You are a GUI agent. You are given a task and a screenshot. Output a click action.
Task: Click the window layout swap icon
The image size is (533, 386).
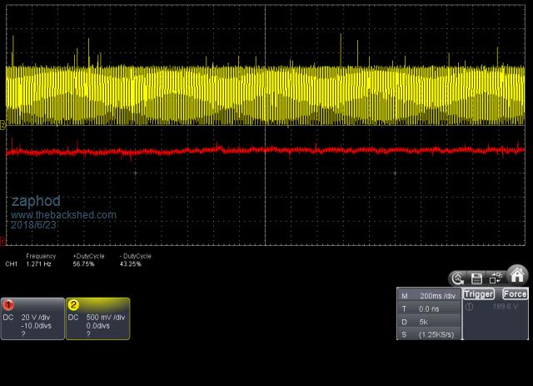(x=496, y=278)
